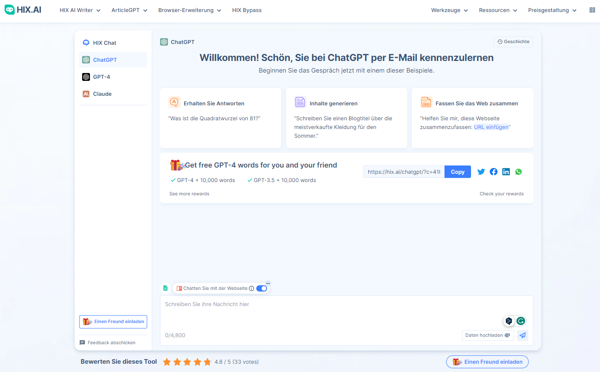Screen dimensions: 600x372
Task: Open HIX Bypass in navigation
Action: point(247,10)
